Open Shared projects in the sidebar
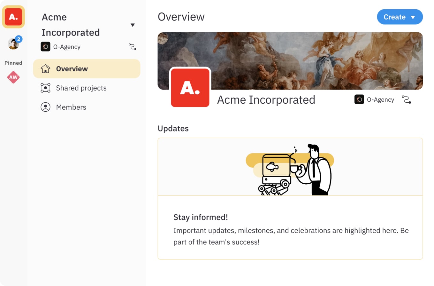The width and height of the screenshot is (434, 286). [87, 88]
